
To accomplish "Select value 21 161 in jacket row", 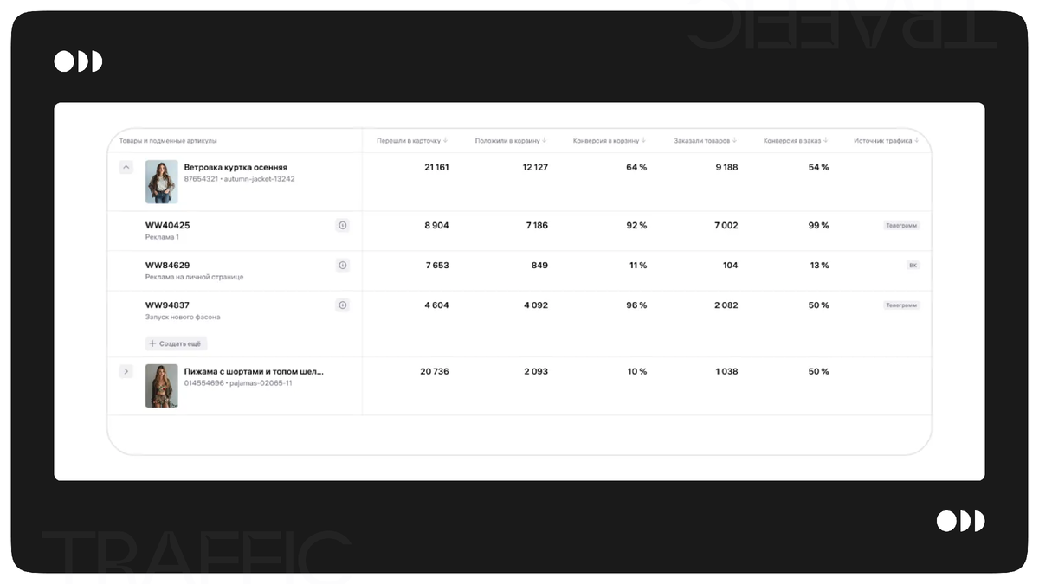I will click(436, 167).
